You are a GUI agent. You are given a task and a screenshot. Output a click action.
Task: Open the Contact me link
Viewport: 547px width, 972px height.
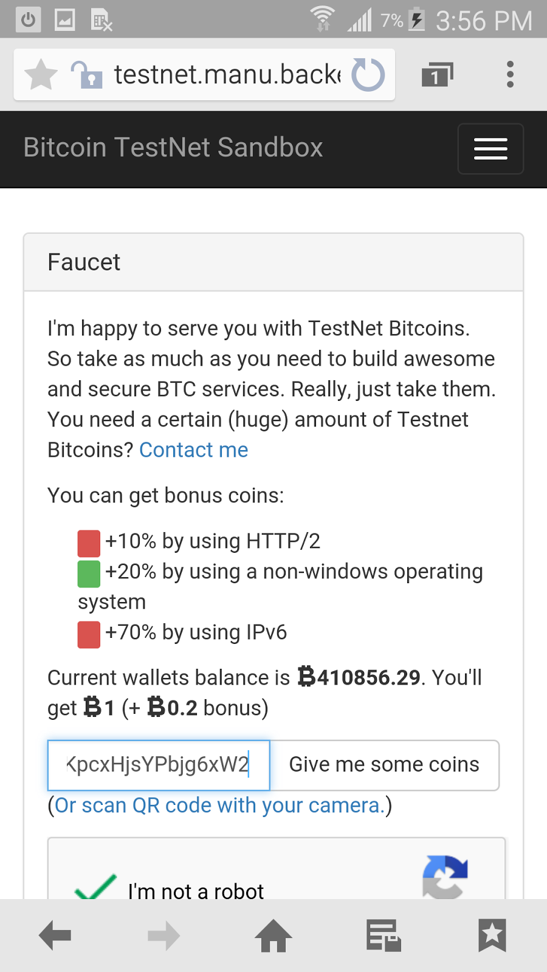pyautogui.click(x=193, y=450)
